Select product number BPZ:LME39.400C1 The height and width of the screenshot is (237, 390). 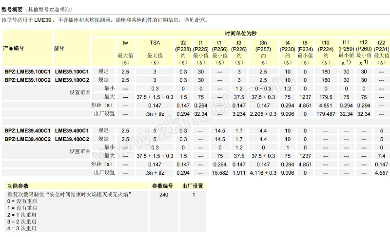[27, 131]
